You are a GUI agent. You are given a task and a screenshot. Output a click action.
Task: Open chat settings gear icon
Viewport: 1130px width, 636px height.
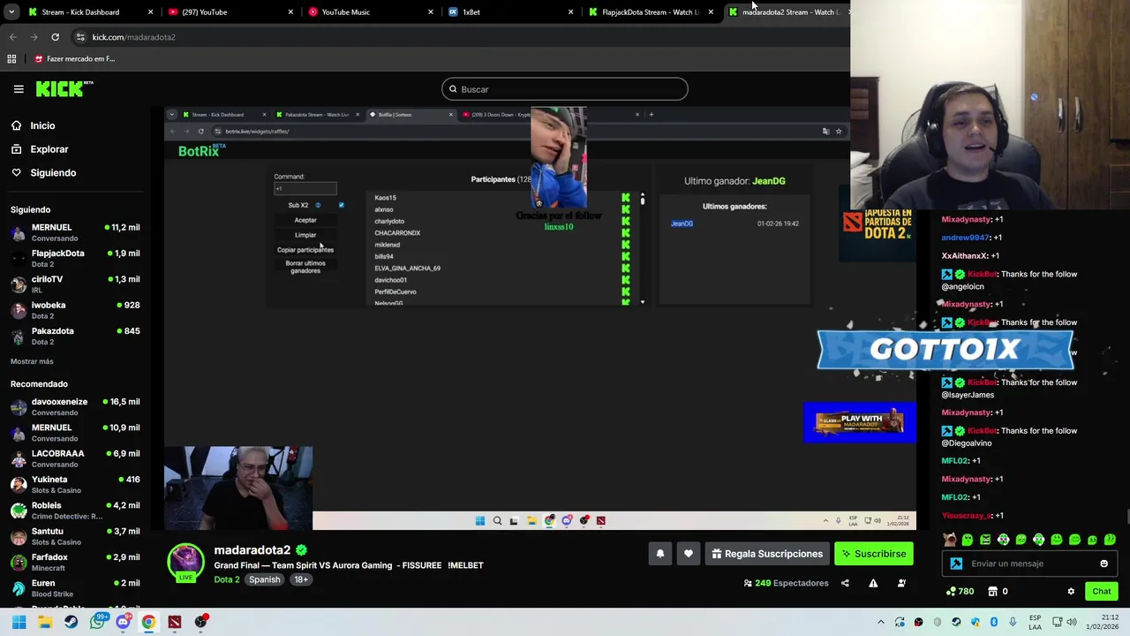pos(1071,592)
